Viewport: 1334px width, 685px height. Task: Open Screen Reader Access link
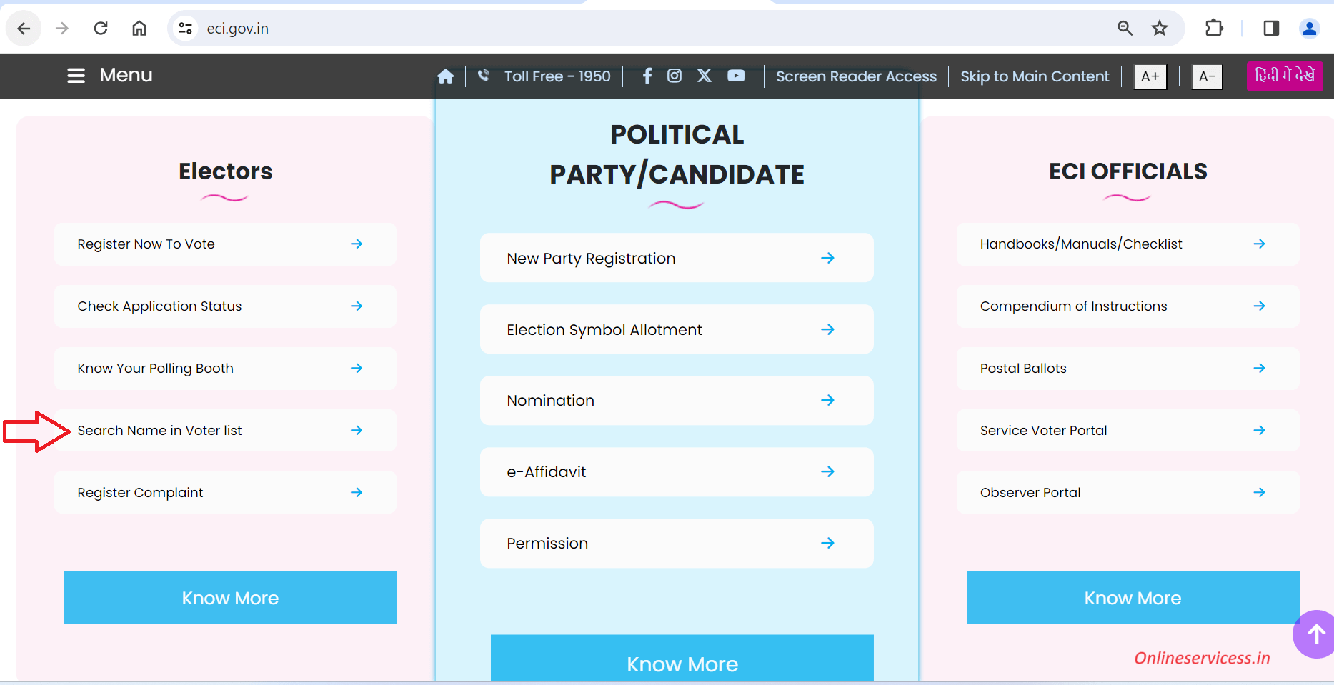pyautogui.click(x=856, y=76)
